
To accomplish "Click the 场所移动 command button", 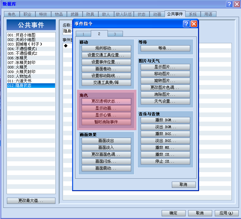I will pyautogui.click(x=106, y=48).
